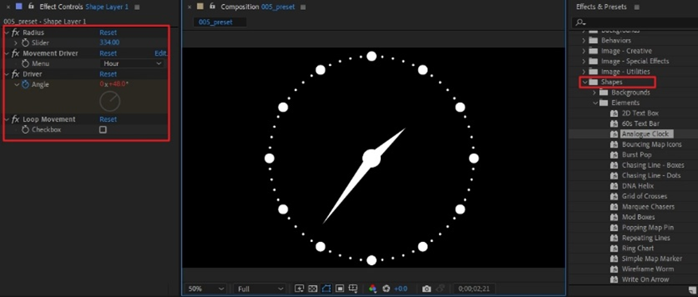Open the Effects & Presets panel menu
This screenshot has height=297, width=698.
[x=637, y=7]
